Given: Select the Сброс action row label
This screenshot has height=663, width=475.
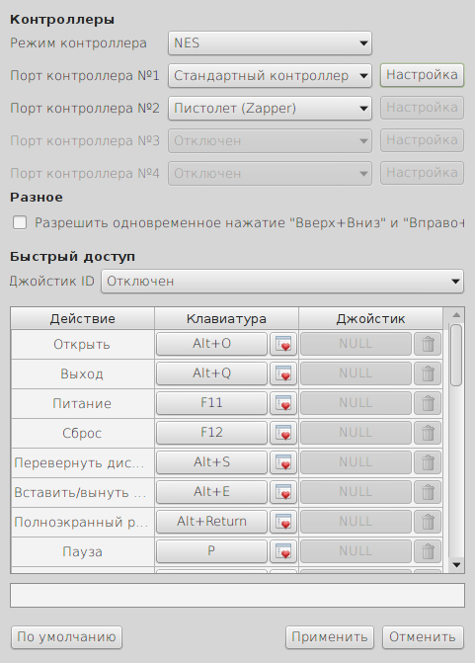Looking at the screenshot, I should tap(82, 434).
